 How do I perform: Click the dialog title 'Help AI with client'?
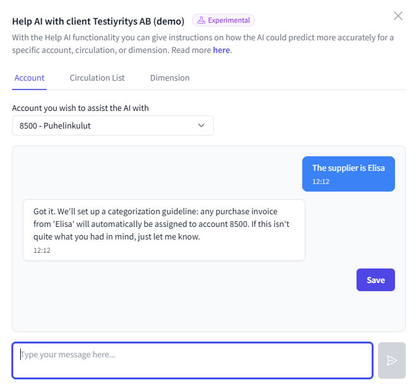click(98, 21)
